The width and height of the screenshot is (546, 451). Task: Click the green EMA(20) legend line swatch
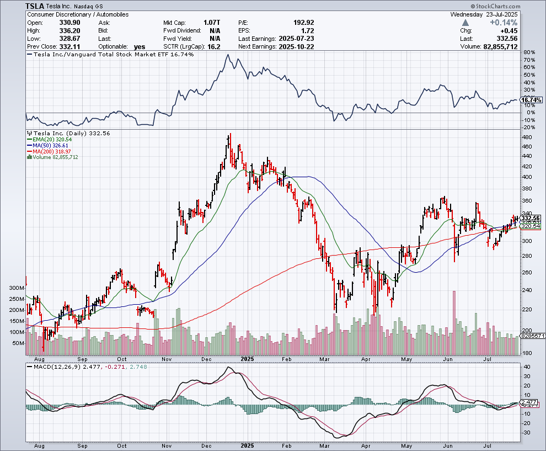(x=29, y=140)
